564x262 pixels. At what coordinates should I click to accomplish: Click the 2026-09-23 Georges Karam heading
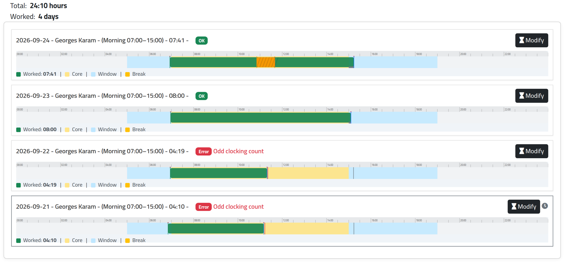[x=102, y=96]
